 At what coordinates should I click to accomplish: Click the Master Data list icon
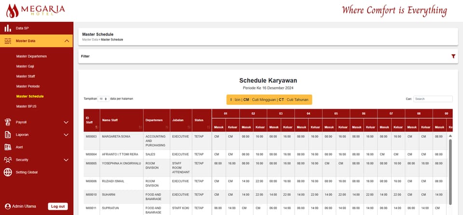[x=8, y=41]
